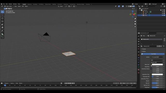Viewport: 166px width, 93px height.
Task: Click the Subsurface Color swatch
Action: [x=157, y=74]
